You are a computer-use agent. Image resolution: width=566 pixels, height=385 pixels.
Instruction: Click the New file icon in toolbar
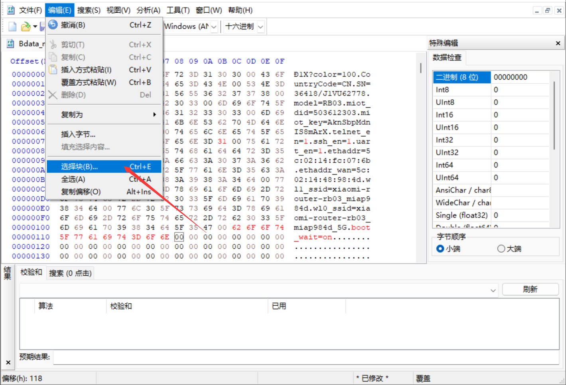click(12, 27)
